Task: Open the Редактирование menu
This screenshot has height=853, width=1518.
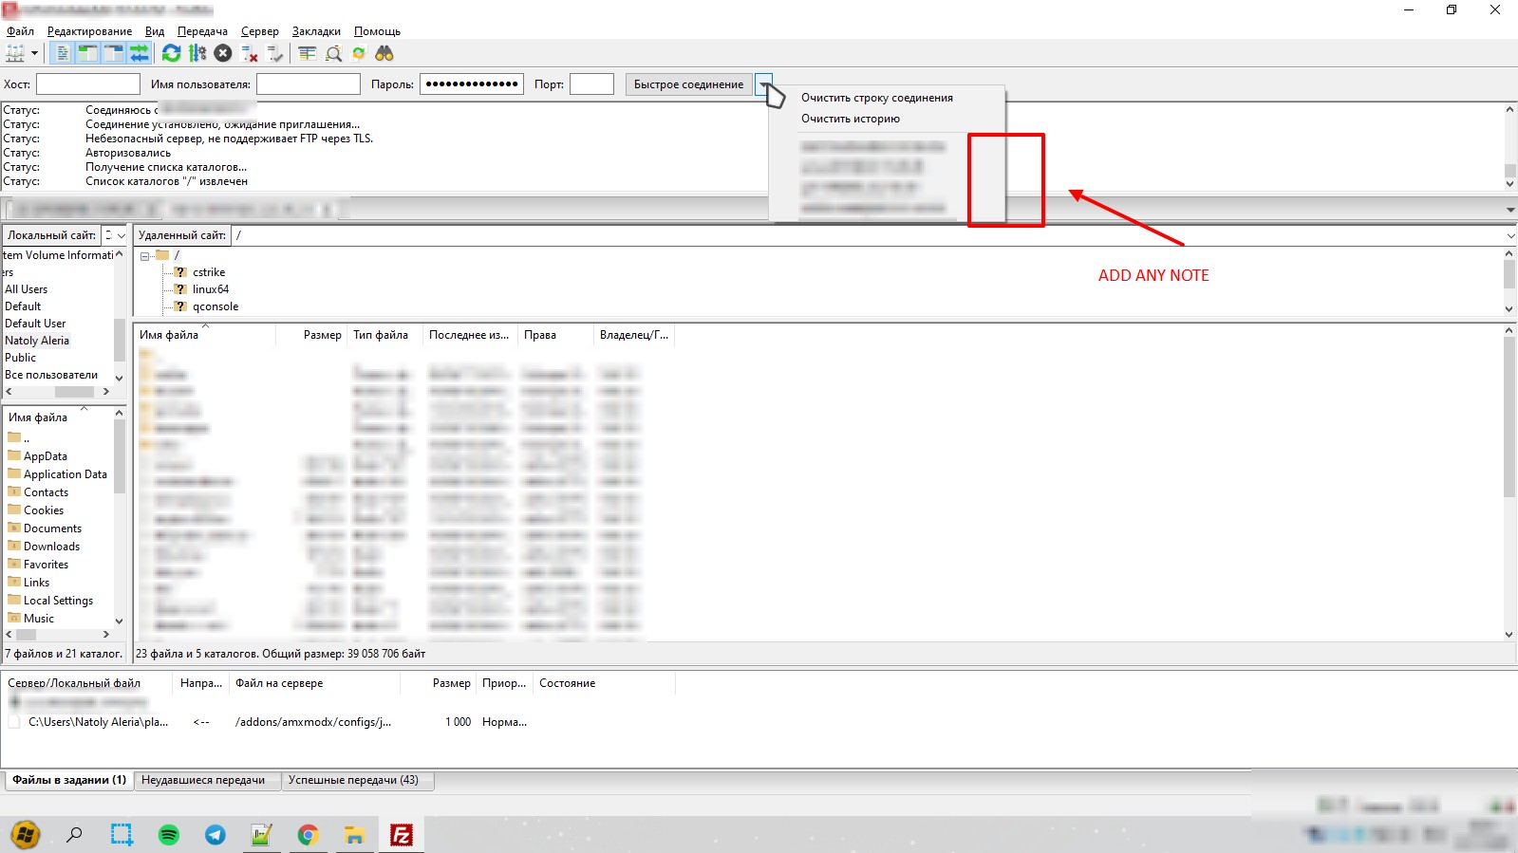Action: coord(89,31)
